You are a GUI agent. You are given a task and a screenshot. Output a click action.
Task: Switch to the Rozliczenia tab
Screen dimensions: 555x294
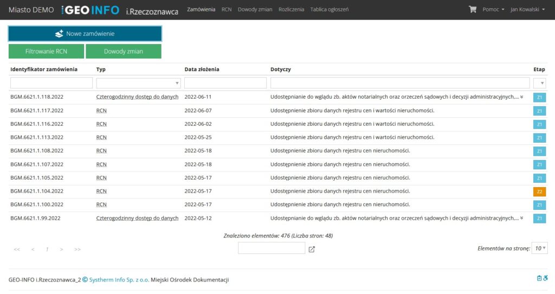click(291, 9)
